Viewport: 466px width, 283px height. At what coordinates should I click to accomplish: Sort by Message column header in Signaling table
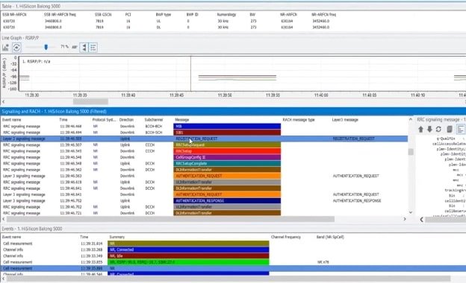(182, 120)
